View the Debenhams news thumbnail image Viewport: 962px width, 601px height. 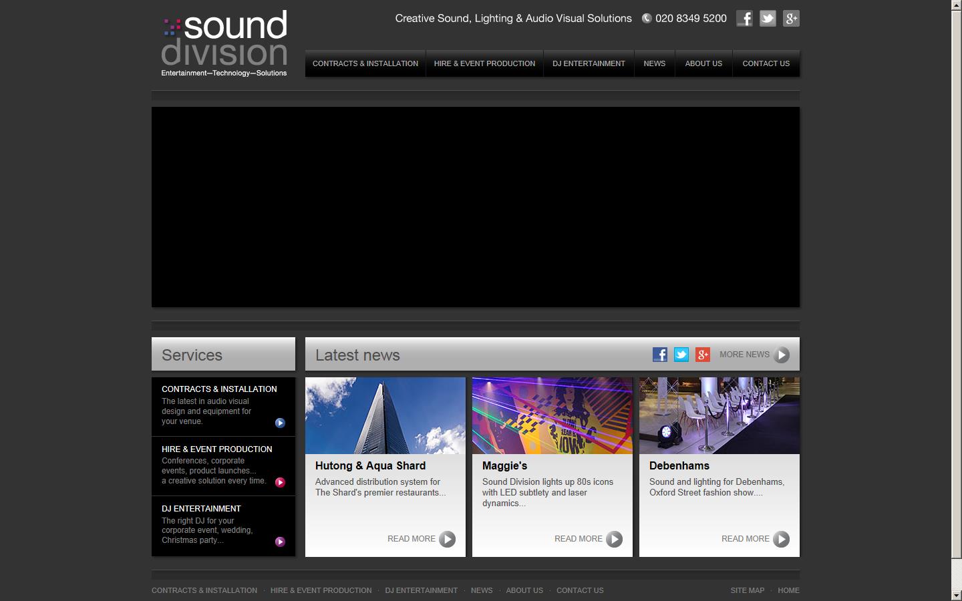point(719,415)
